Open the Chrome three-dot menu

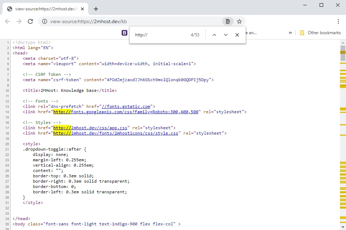(x=338, y=21)
